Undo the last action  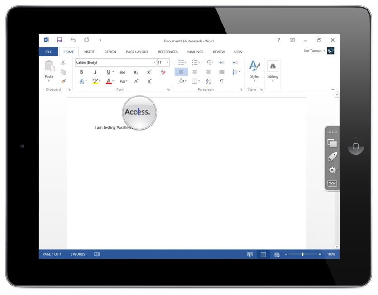pos(73,40)
